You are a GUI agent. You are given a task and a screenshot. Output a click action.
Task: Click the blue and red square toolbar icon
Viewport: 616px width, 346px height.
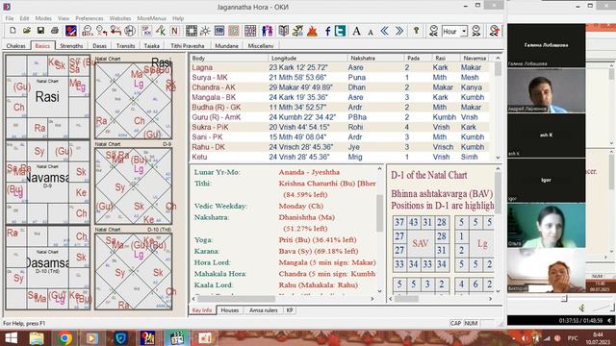coord(71,31)
